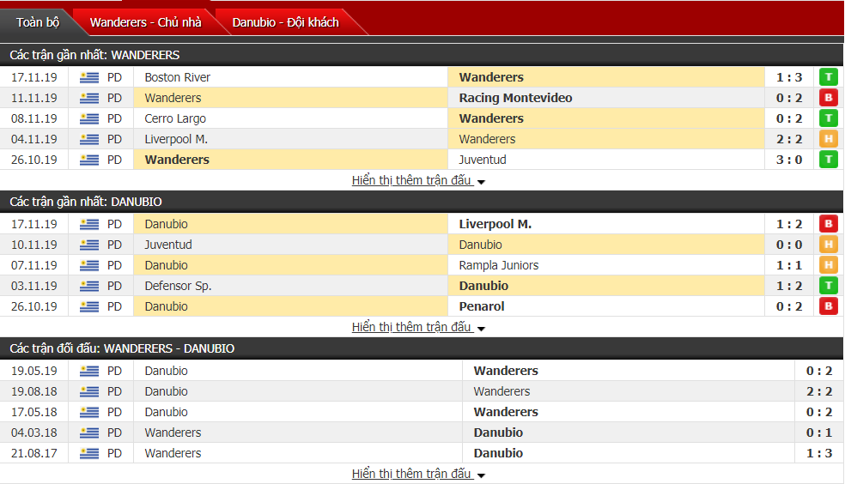845x484 pixels.
Task: Click the 1 : 3 score on 21.08.17 row
Action: click(819, 453)
